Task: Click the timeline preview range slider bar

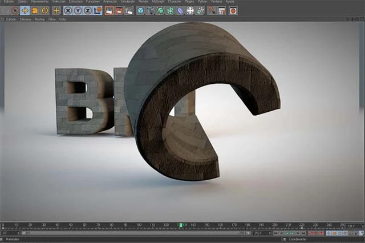Action: [136, 233]
